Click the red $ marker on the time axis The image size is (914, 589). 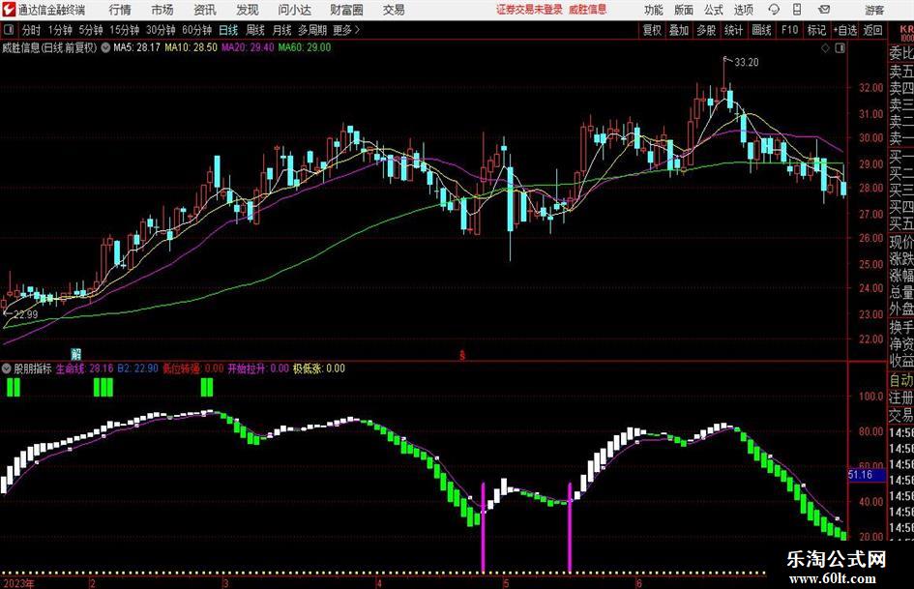click(462, 355)
